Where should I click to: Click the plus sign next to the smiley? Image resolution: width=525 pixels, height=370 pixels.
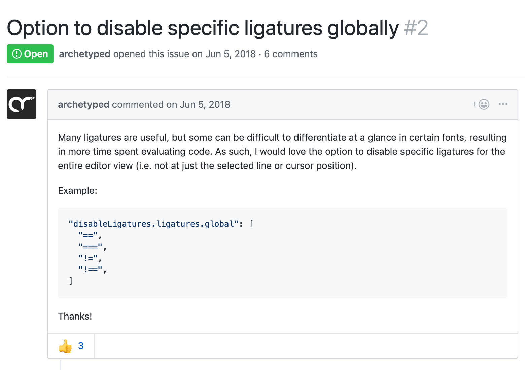click(474, 104)
